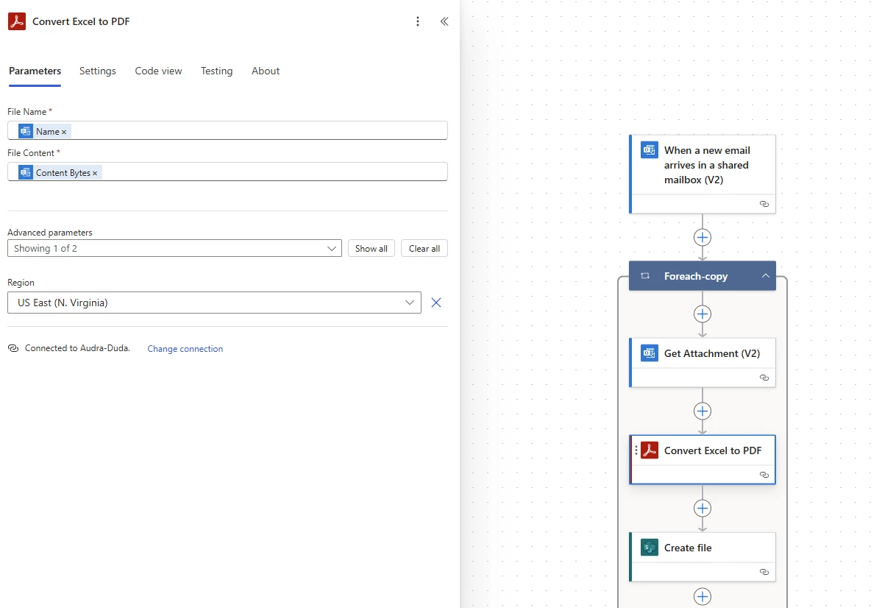This screenshot has height=608, width=882.
Task: Add a step below Create file
Action: [702, 597]
